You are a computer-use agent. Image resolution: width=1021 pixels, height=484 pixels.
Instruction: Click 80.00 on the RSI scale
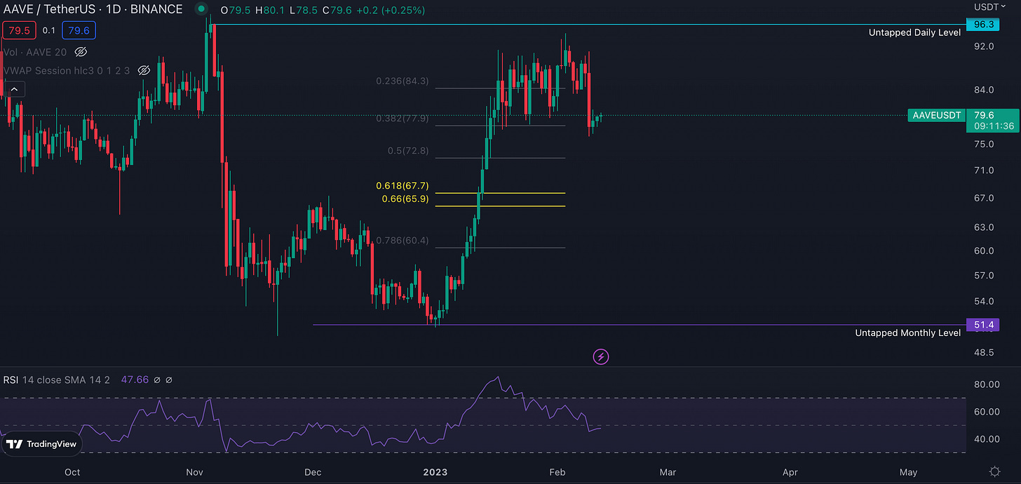985,384
